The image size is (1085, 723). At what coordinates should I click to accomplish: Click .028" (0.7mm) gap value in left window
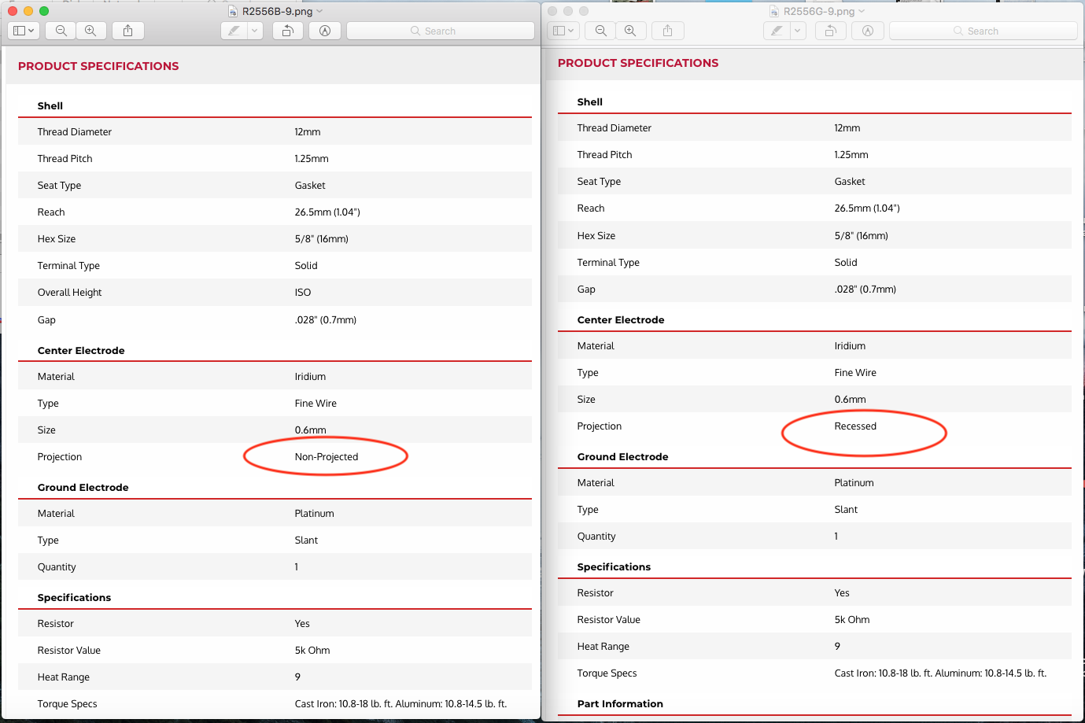(326, 320)
